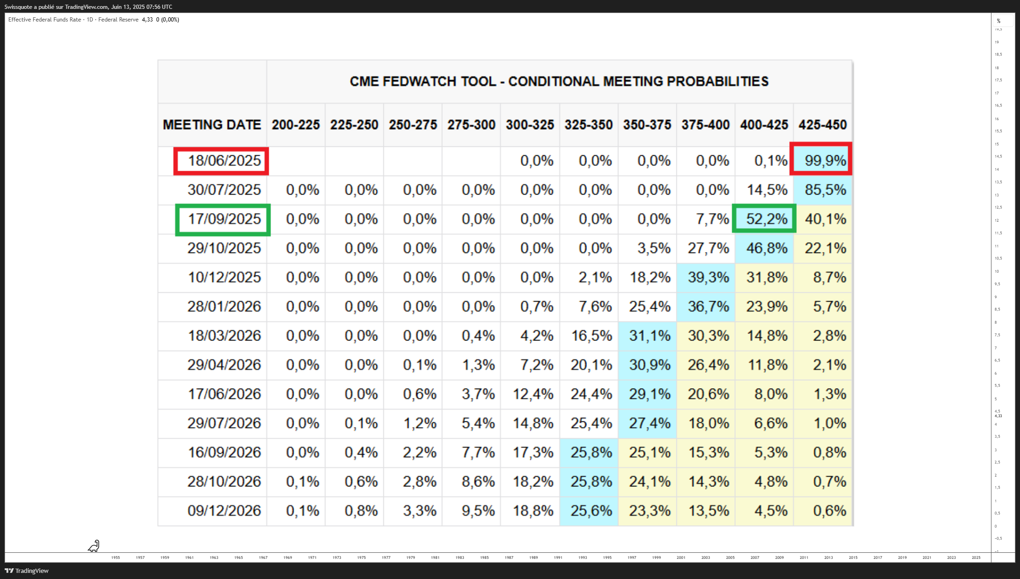
Task: Click the 1955 label on time axis
Action: (x=116, y=557)
